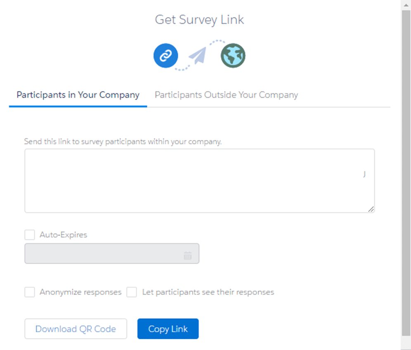The width and height of the screenshot is (411, 350).
Task: Switch to Participants in Your Company tab
Action: [x=78, y=95]
